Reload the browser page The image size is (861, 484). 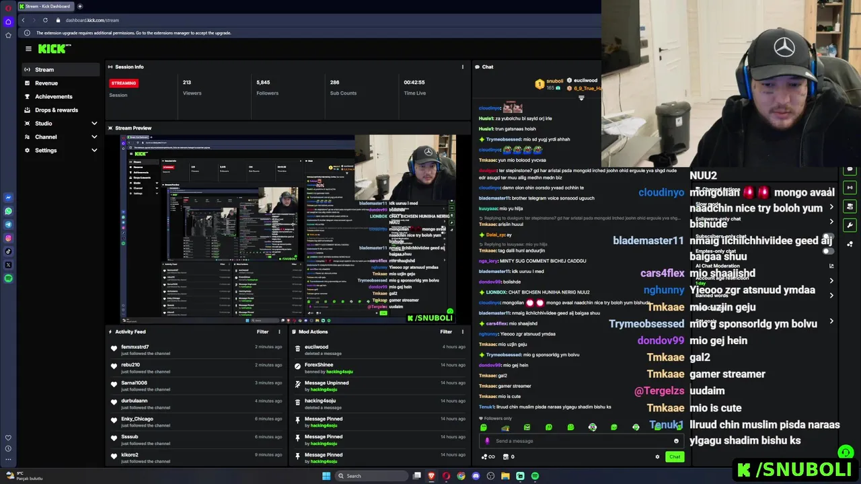[x=46, y=20]
